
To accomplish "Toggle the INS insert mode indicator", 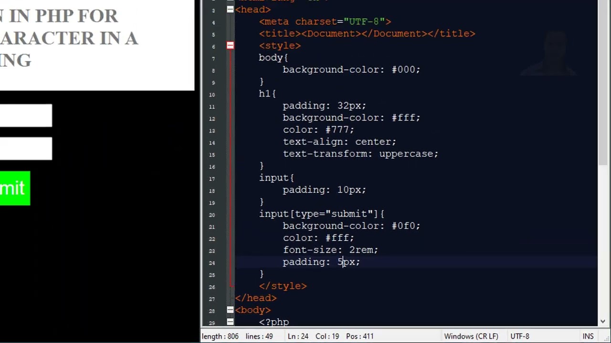I will tap(588, 336).
